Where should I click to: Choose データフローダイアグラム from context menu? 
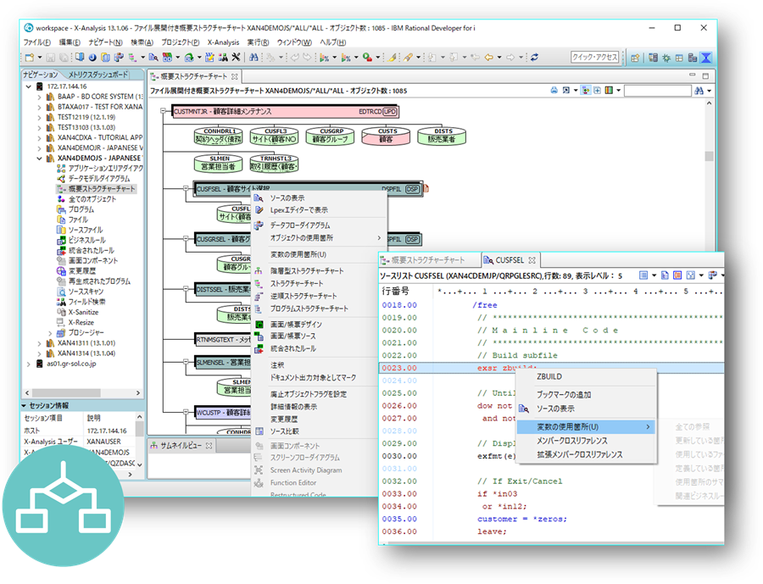300,225
